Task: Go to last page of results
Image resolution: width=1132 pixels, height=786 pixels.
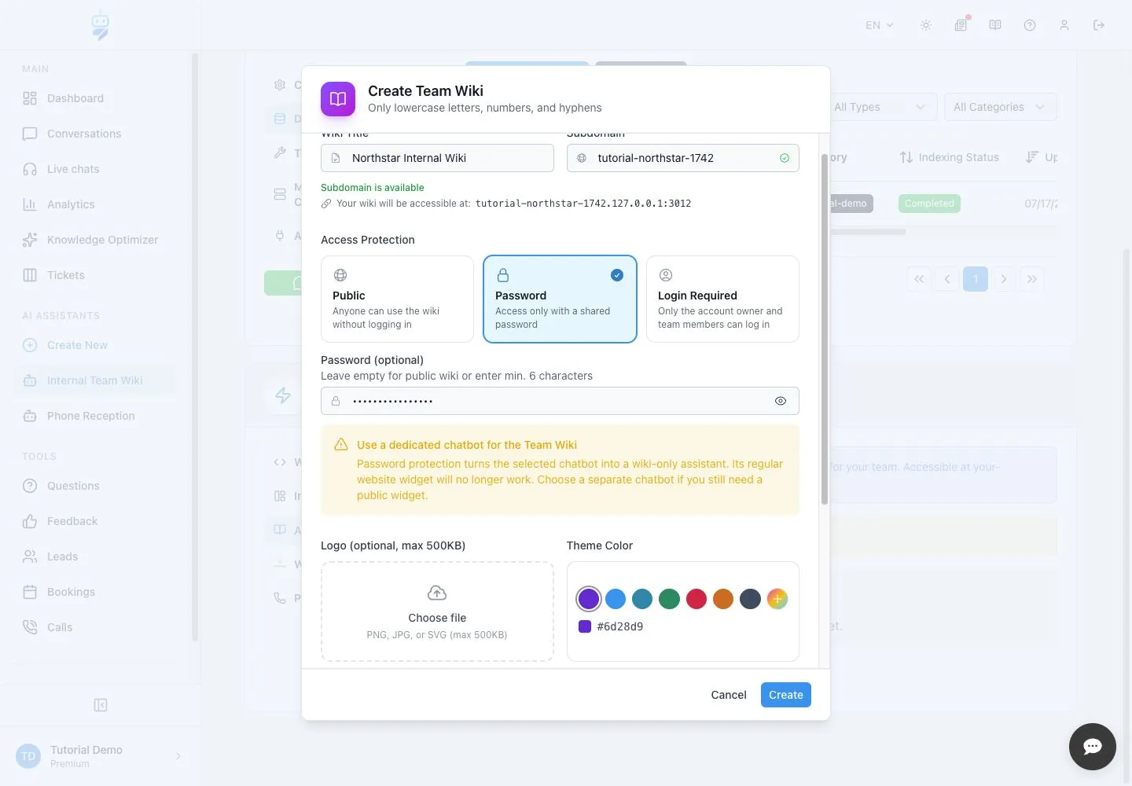Action: click(1032, 279)
